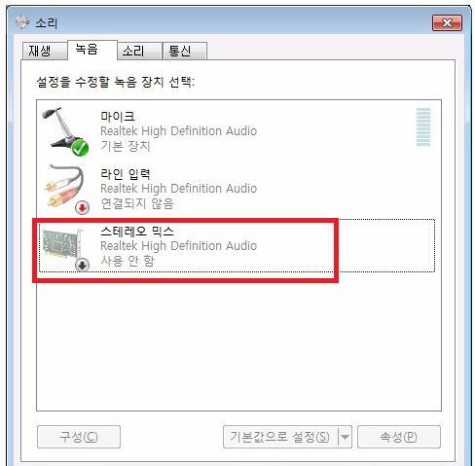
Task: Click the 구성(C) button
Action: [79, 437]
